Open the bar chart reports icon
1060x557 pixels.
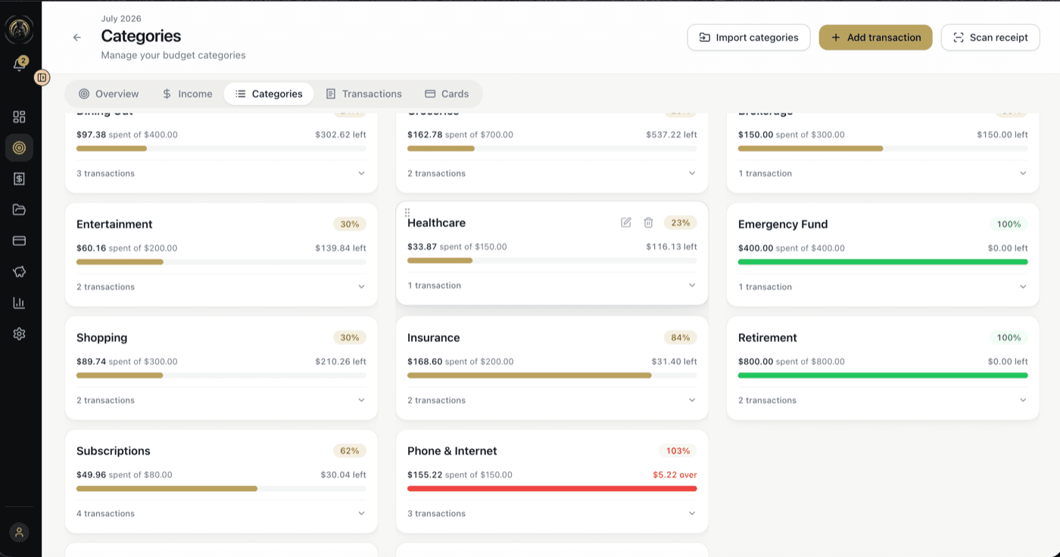click(x=20, y=303)
